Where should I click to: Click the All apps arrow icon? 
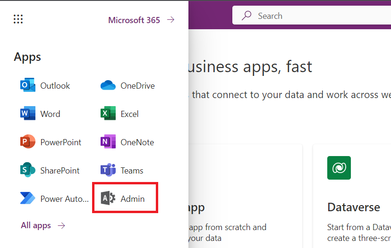pos(61,225)
